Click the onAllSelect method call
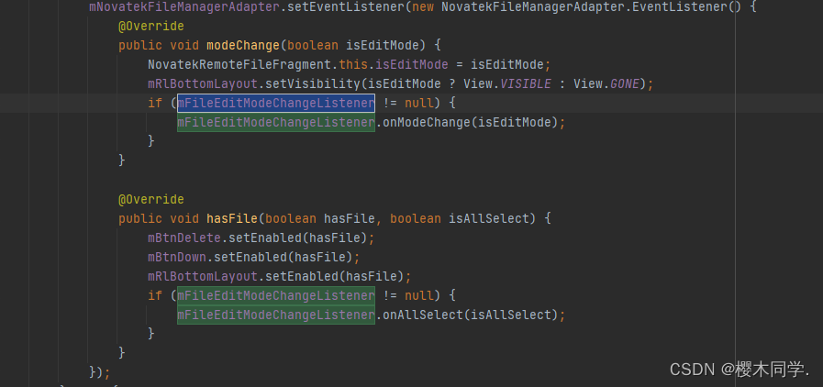Viewport: 823px width, 387px height. (x=423, y=315)
